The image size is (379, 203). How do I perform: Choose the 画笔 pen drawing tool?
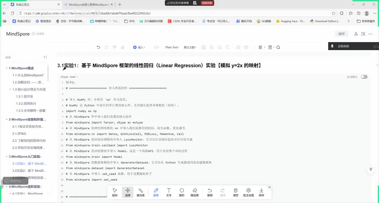[x=156, y=192]
